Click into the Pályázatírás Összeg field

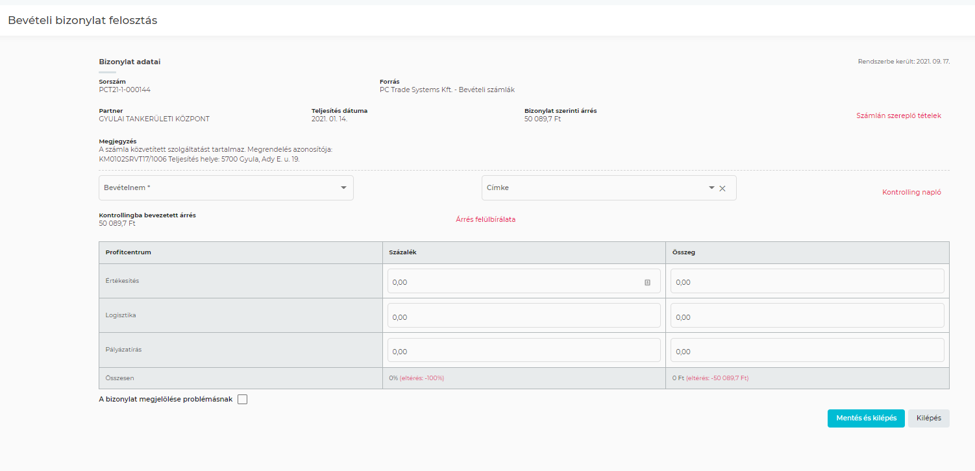pos(807,350)
